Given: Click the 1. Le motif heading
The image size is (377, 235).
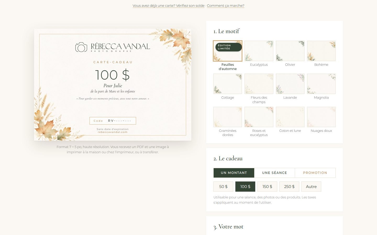Looking at the screenshot, I should tap(226, 31).
